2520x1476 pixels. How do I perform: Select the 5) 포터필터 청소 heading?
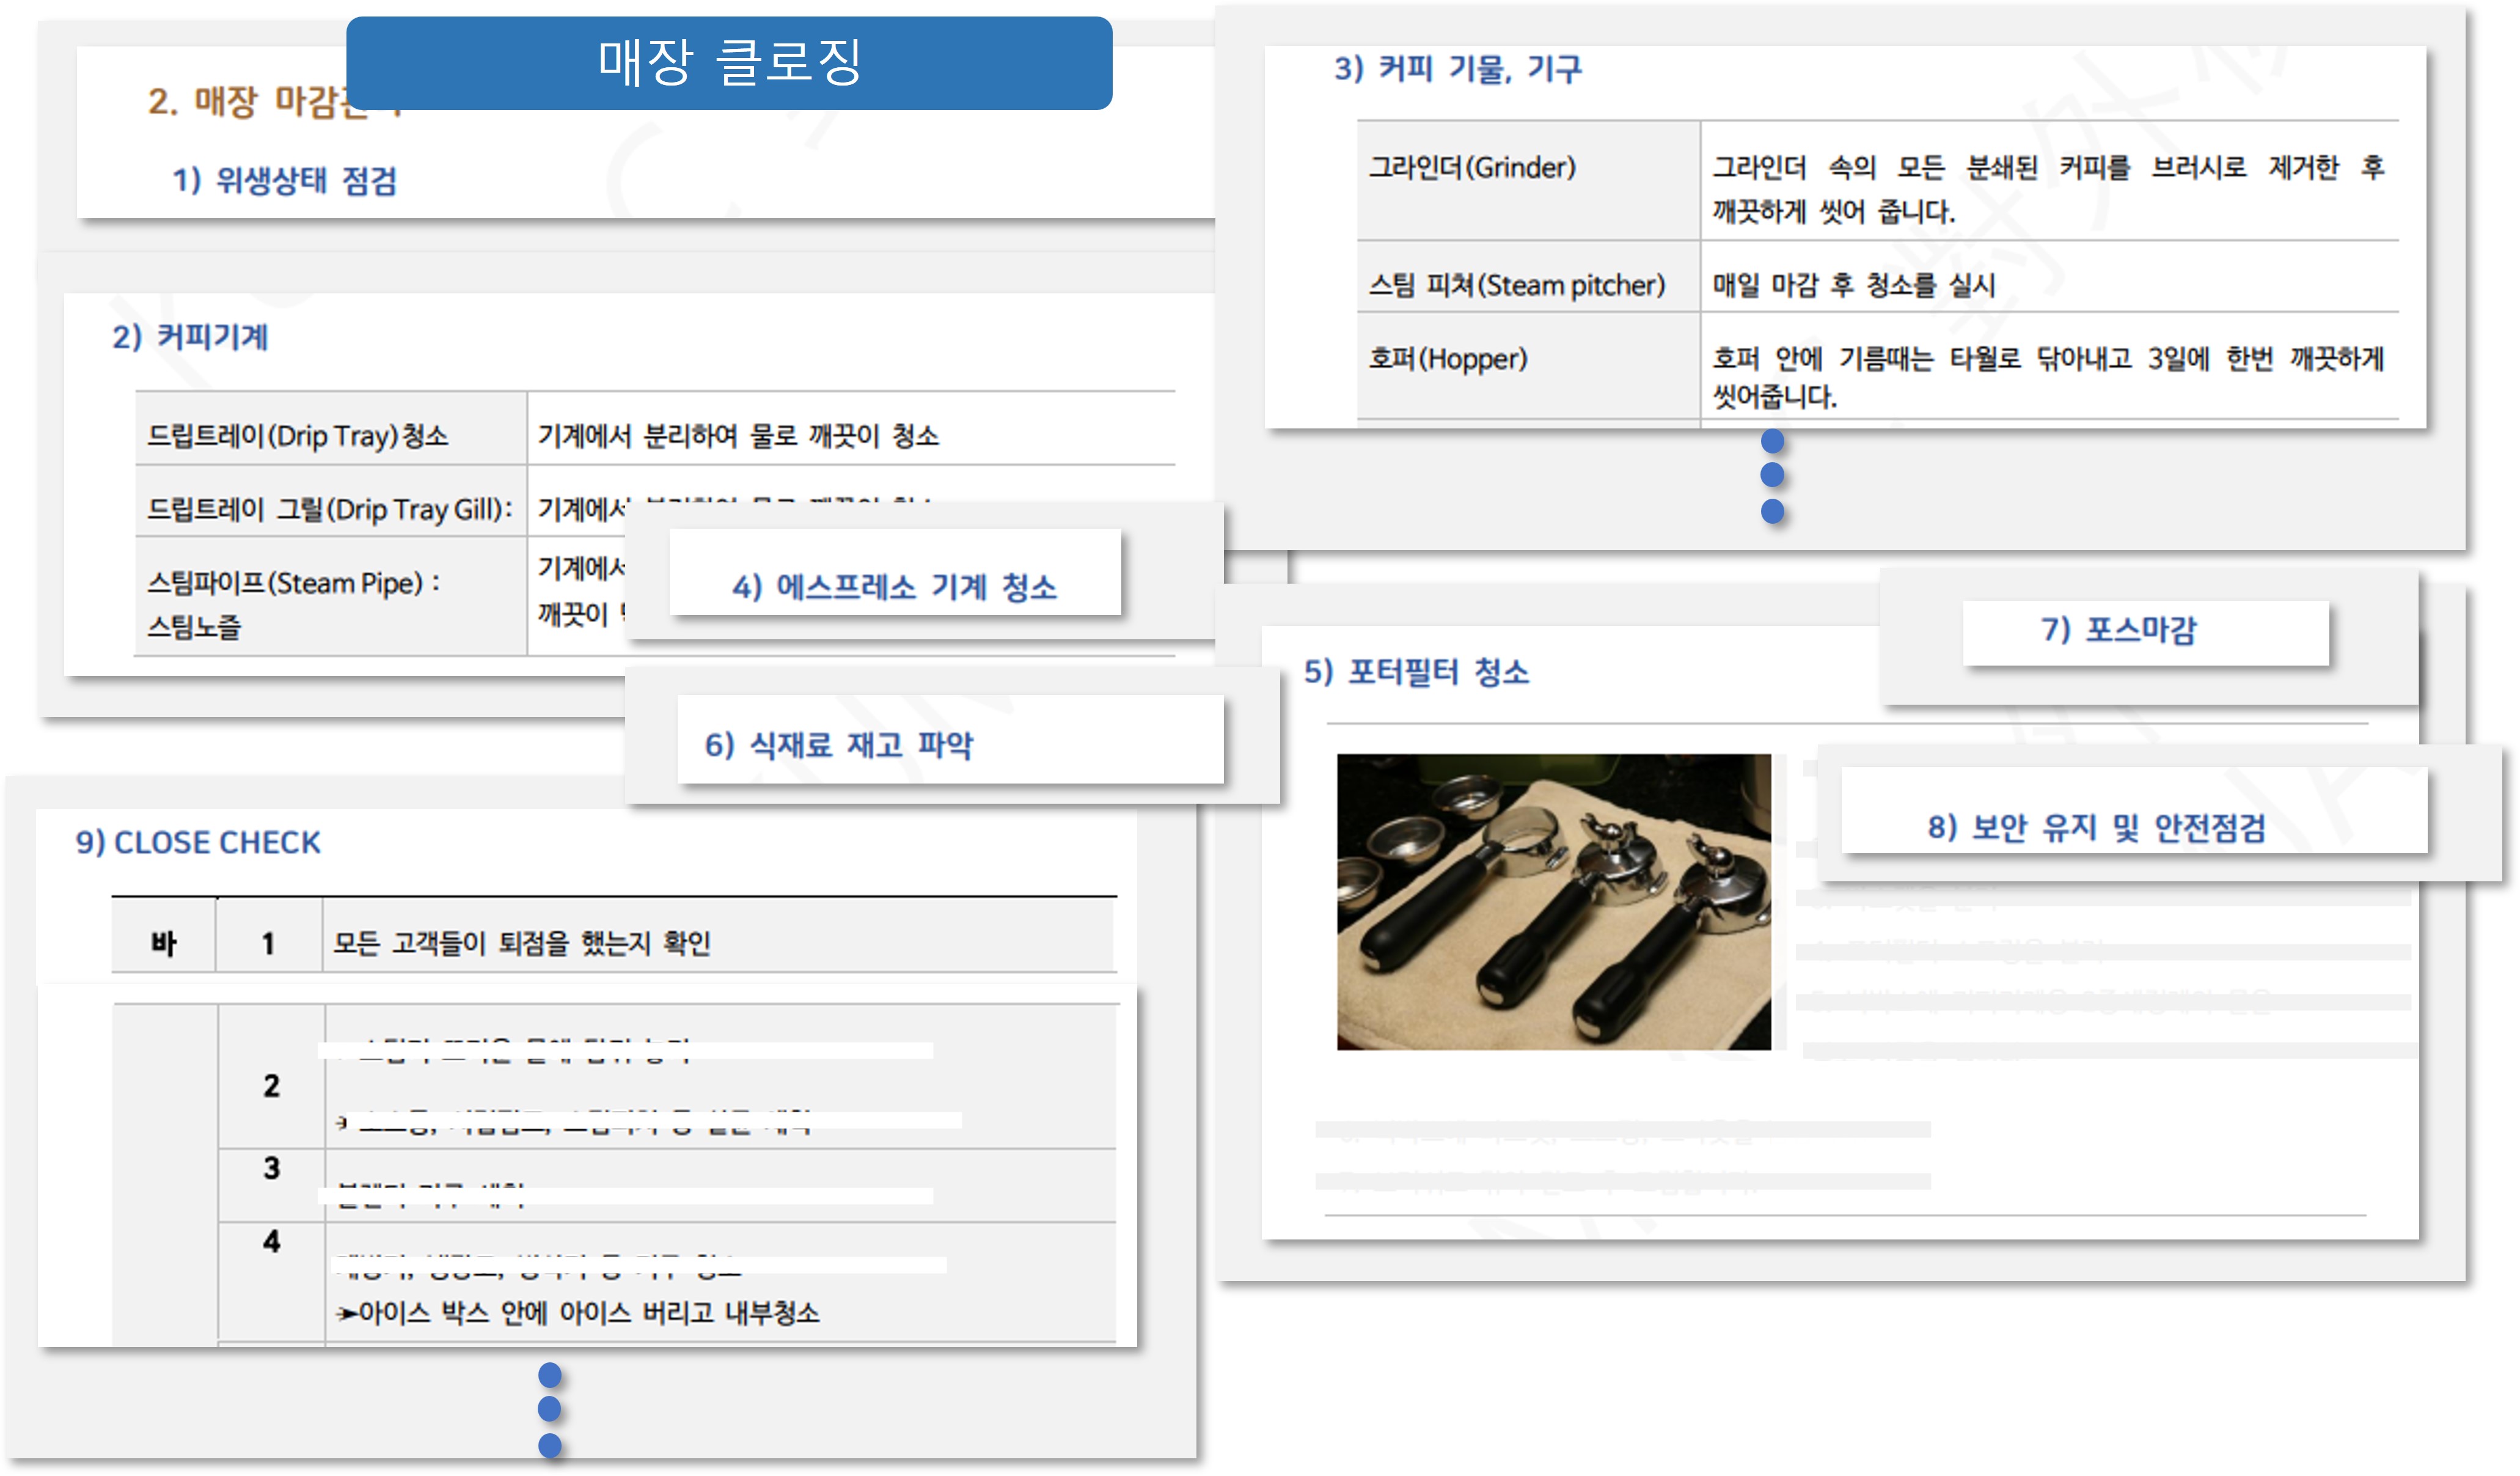(1416, 671)
